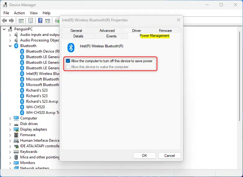Image resolution: width=243 pixels, height=177 pixels.
Task: Select WH-CH520 Avrcp Transport device
Action: [43, 113]
